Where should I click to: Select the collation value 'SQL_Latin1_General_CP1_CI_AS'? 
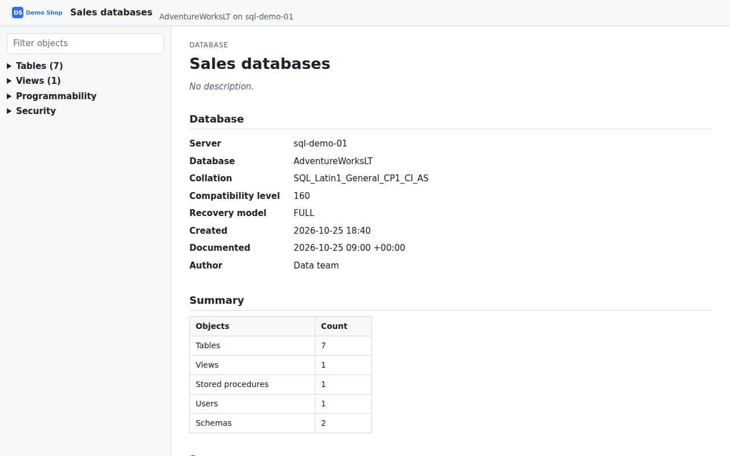(x=361, y=178)
